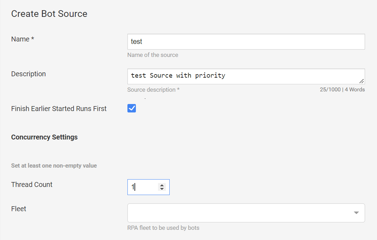377x240 pixels.
Task: Click 'Finish Earlier Started Runs First' label
Action: click(59, 109)
